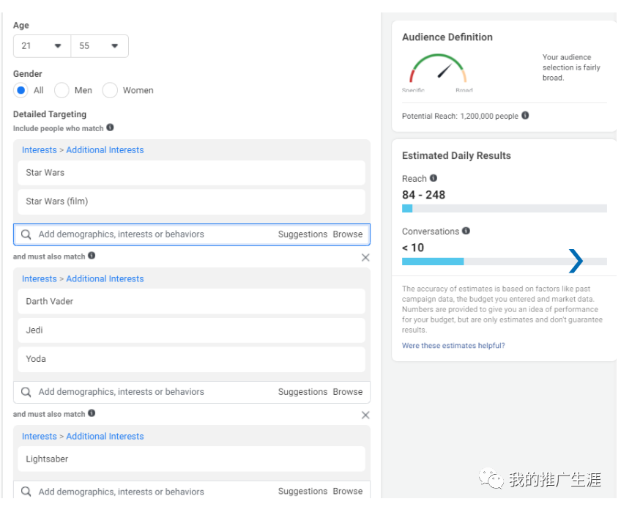Viewport: 621px width, 507px height.
Task: Click the Reach estimate progress bar
Action: (x=504, y=208)
